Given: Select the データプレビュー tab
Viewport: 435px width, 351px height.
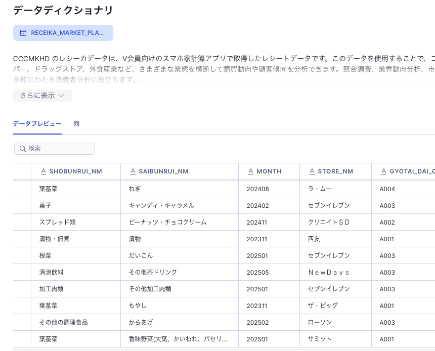Looking at the screenshot, I should [37, 123].
